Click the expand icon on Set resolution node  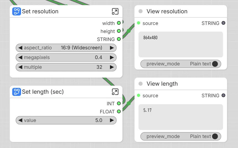point(115,11)
